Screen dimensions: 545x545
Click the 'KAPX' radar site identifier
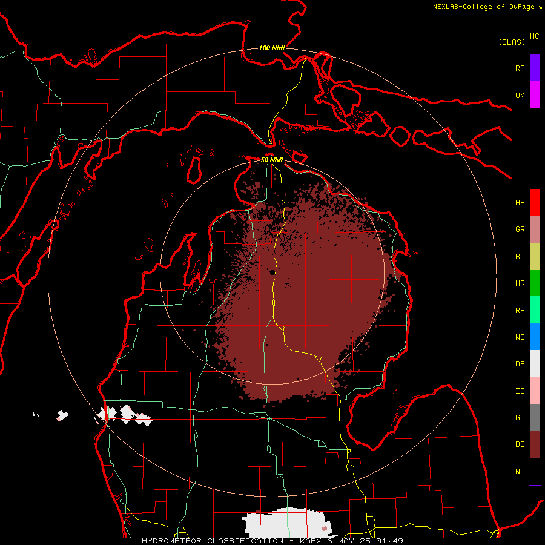coord(311,541)
